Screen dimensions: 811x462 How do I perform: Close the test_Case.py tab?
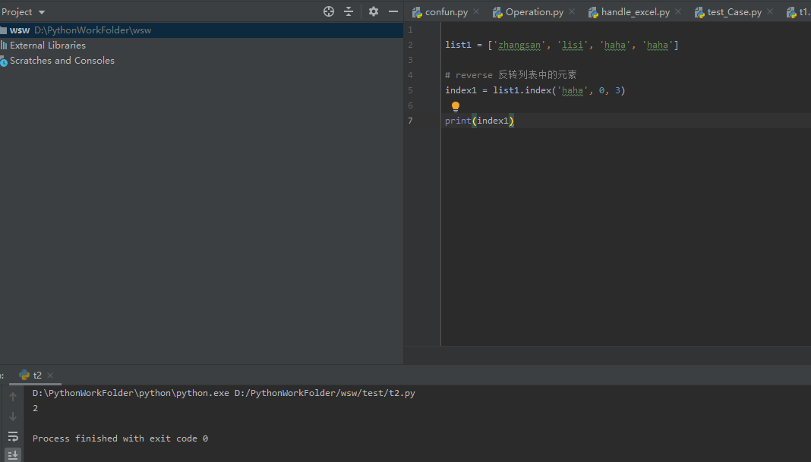pyautogui.click(x=770, y=11)
